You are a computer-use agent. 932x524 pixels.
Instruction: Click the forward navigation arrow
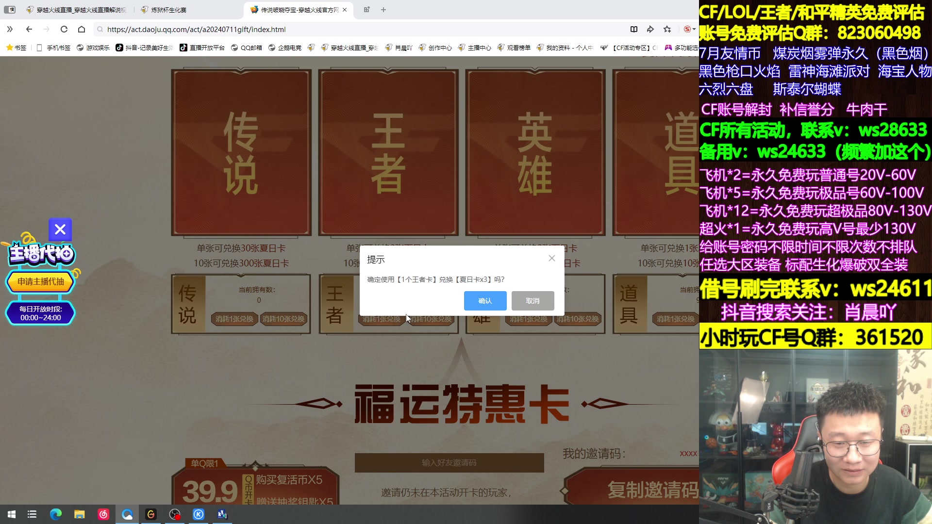click(x=47, y=29)
